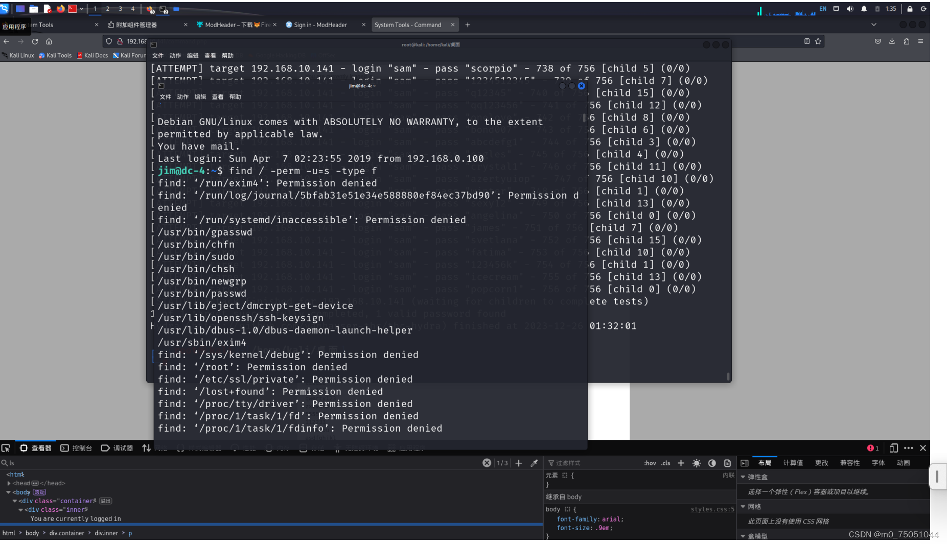Launch Firefox from the top panel
The width and height of the screenshot is (947, 544).
tap(61, 8)
